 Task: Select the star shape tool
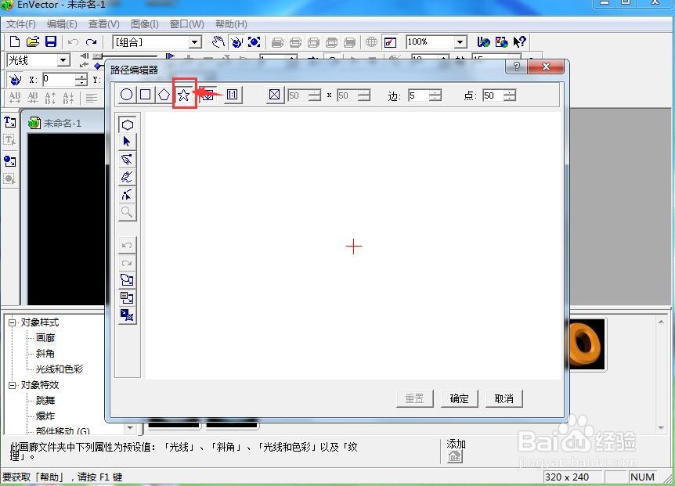tap(184, 95)
